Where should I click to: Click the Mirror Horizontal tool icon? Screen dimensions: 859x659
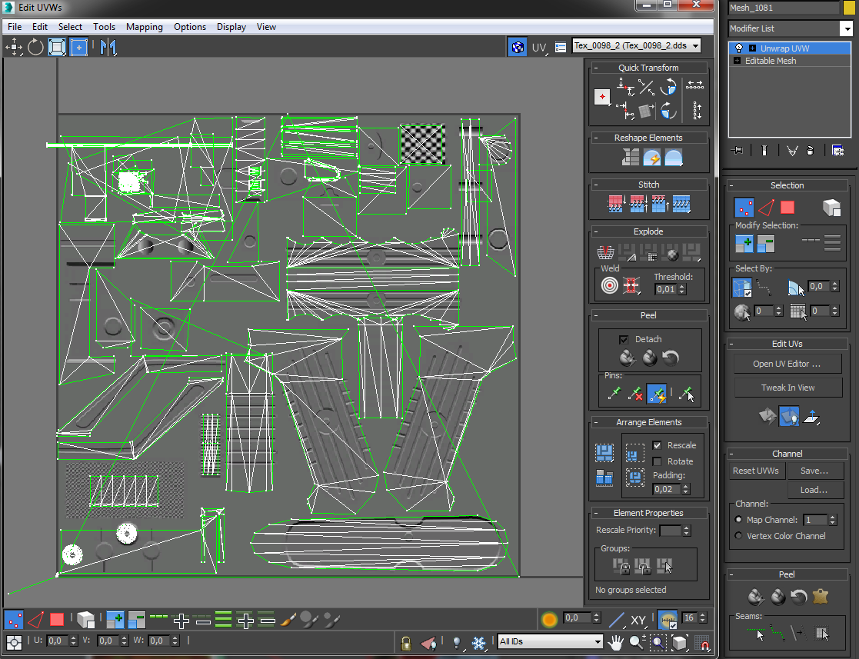(108, 47)
